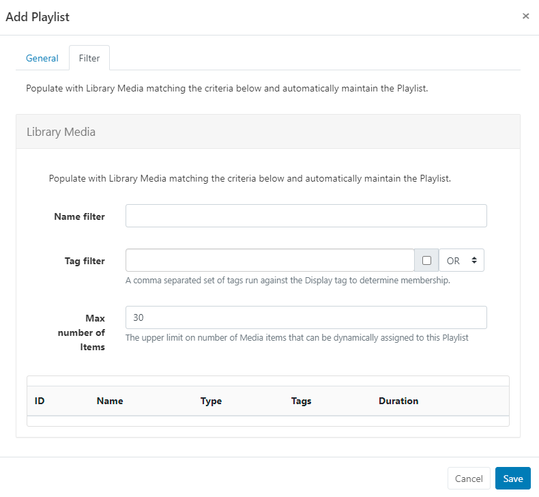
Task: Sort table by Tags column
Action: click(301, 401)
